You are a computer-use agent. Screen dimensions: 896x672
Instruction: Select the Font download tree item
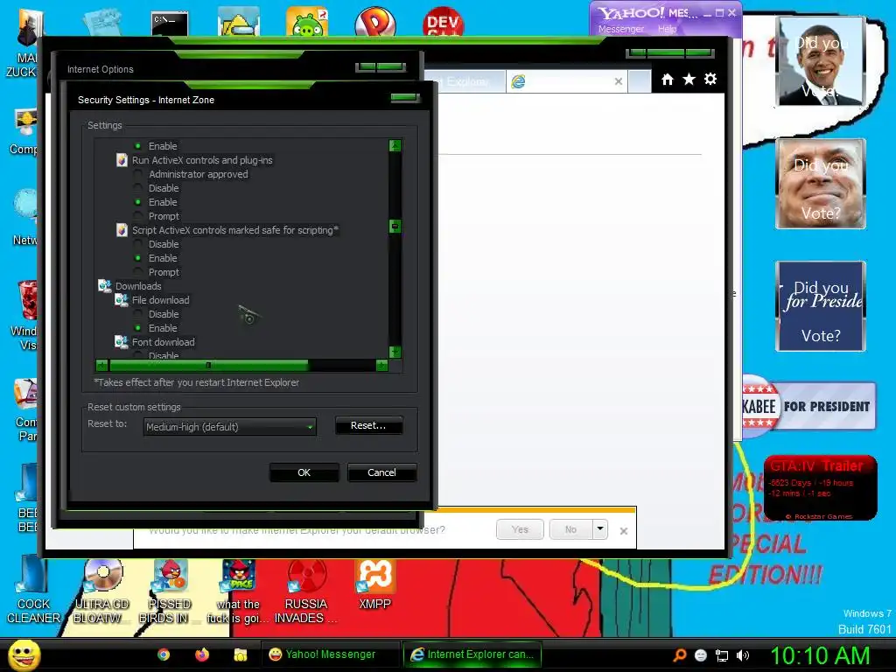point(164,342)
